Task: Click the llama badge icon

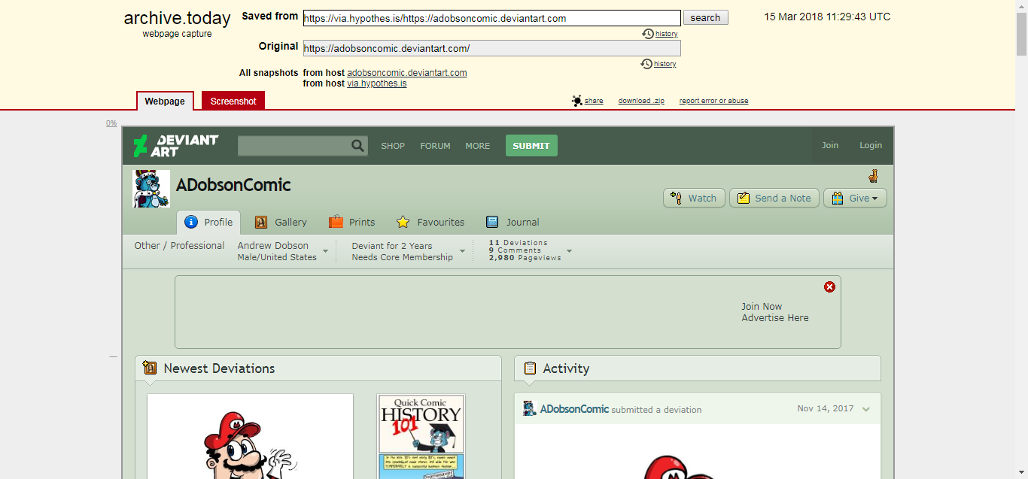Action: [873, 176]
